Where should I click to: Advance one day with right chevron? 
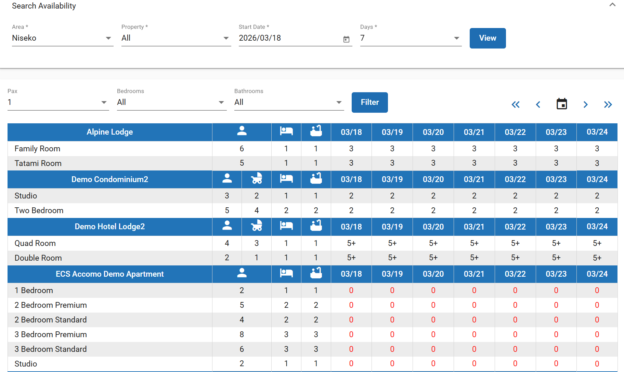pyautogui.click(x=585, y=105)
